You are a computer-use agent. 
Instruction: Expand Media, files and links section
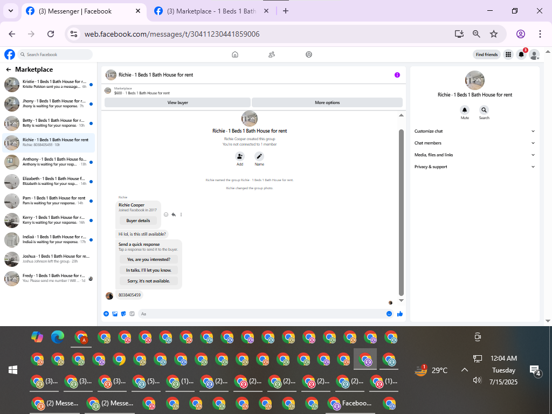pyautogui.click(x=474, y=155)
